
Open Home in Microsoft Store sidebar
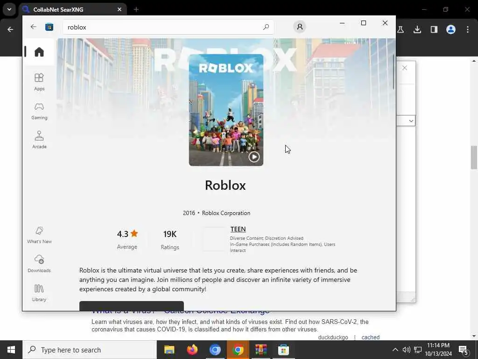[39, 52]
